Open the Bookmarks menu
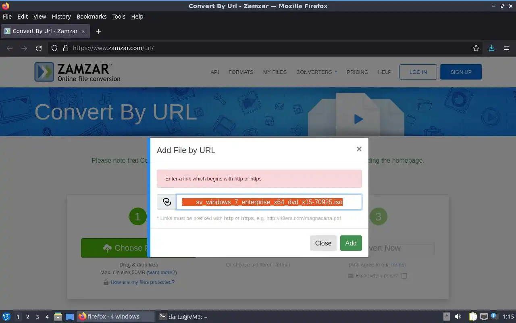The image size is (516, 323). point(92,17)
